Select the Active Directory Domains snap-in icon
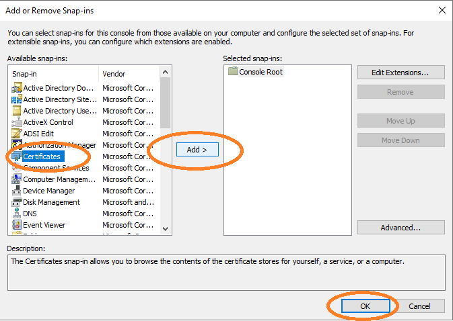 coord(17,88)
